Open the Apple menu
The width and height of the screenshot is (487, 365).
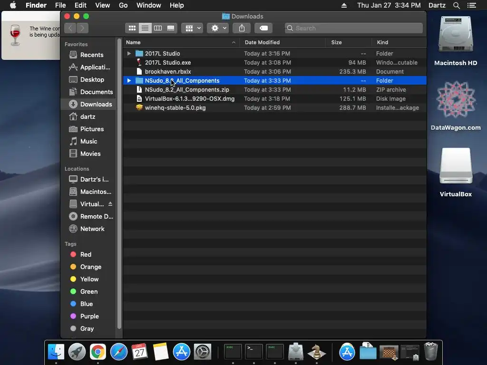[x=13, y=5]
